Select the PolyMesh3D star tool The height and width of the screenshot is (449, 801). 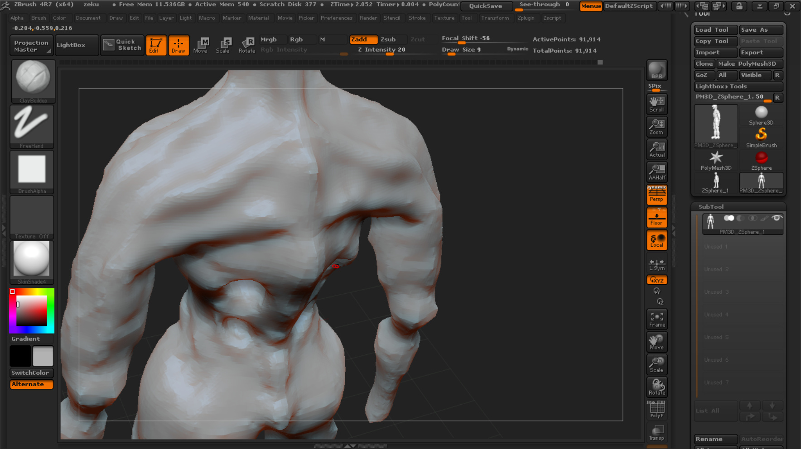716,161
